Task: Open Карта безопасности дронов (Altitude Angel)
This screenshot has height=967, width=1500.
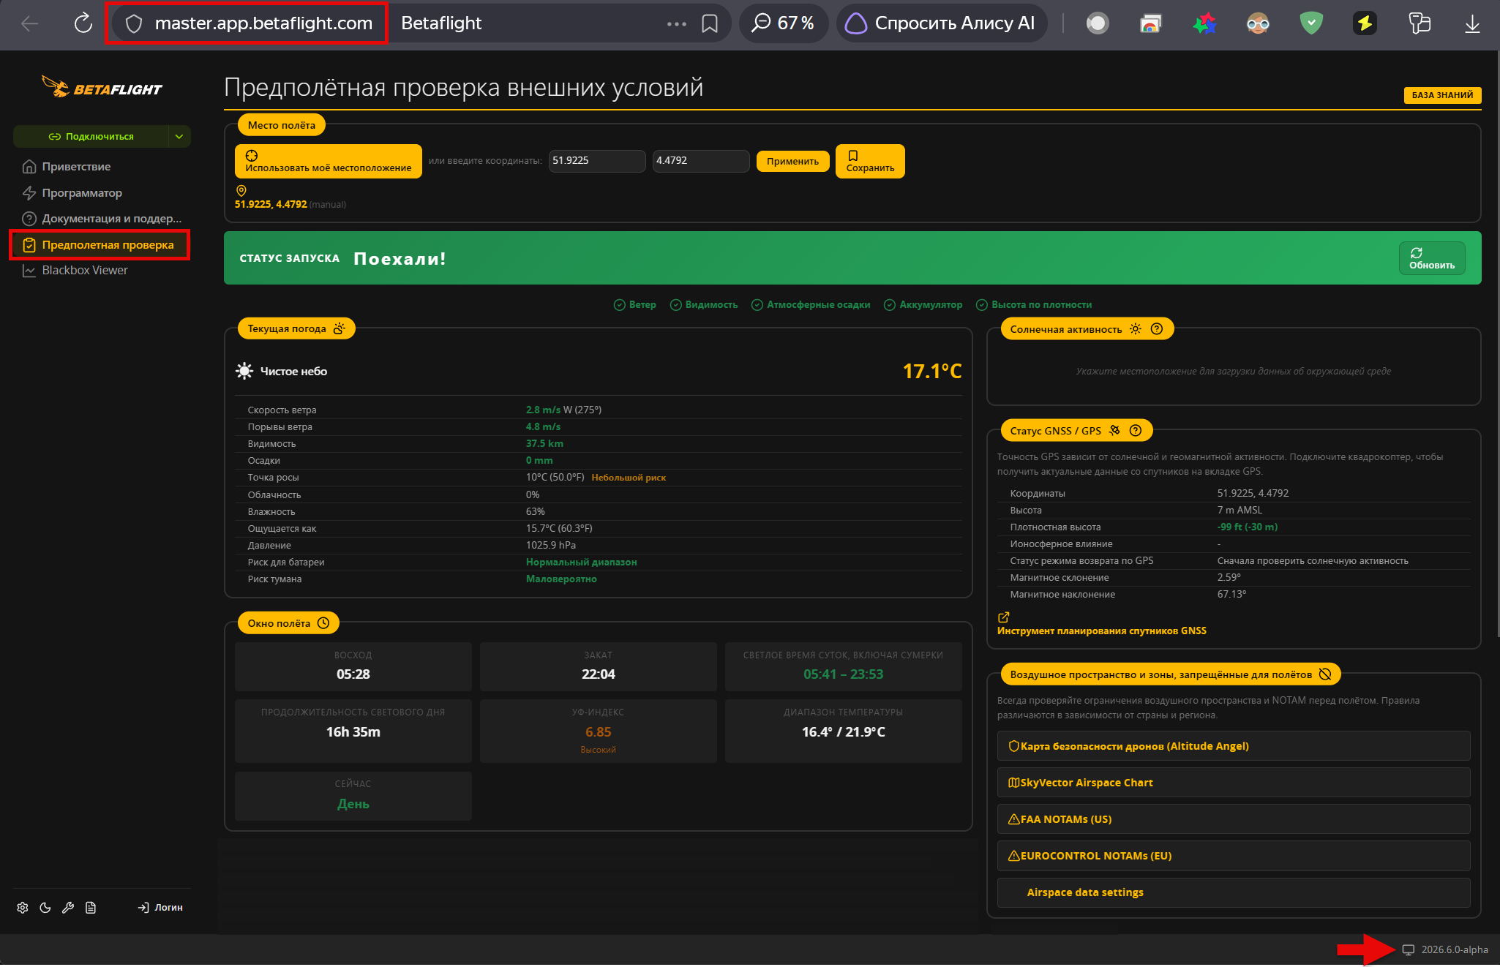Action: point(1234,746)
